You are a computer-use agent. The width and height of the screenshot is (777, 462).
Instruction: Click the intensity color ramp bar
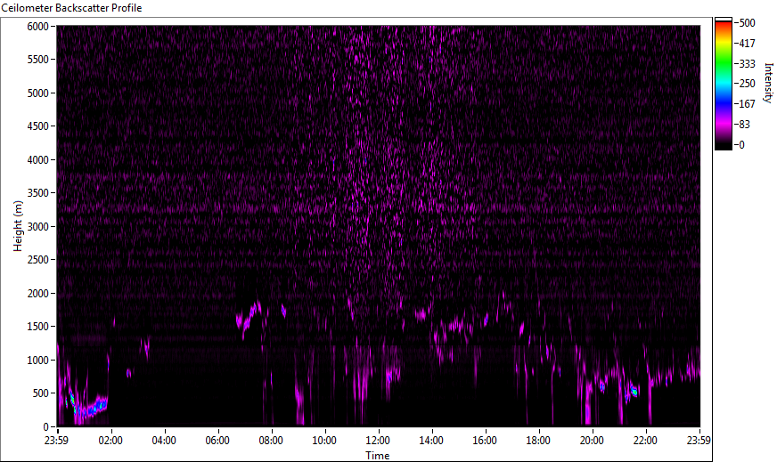(x=723, y=84)
